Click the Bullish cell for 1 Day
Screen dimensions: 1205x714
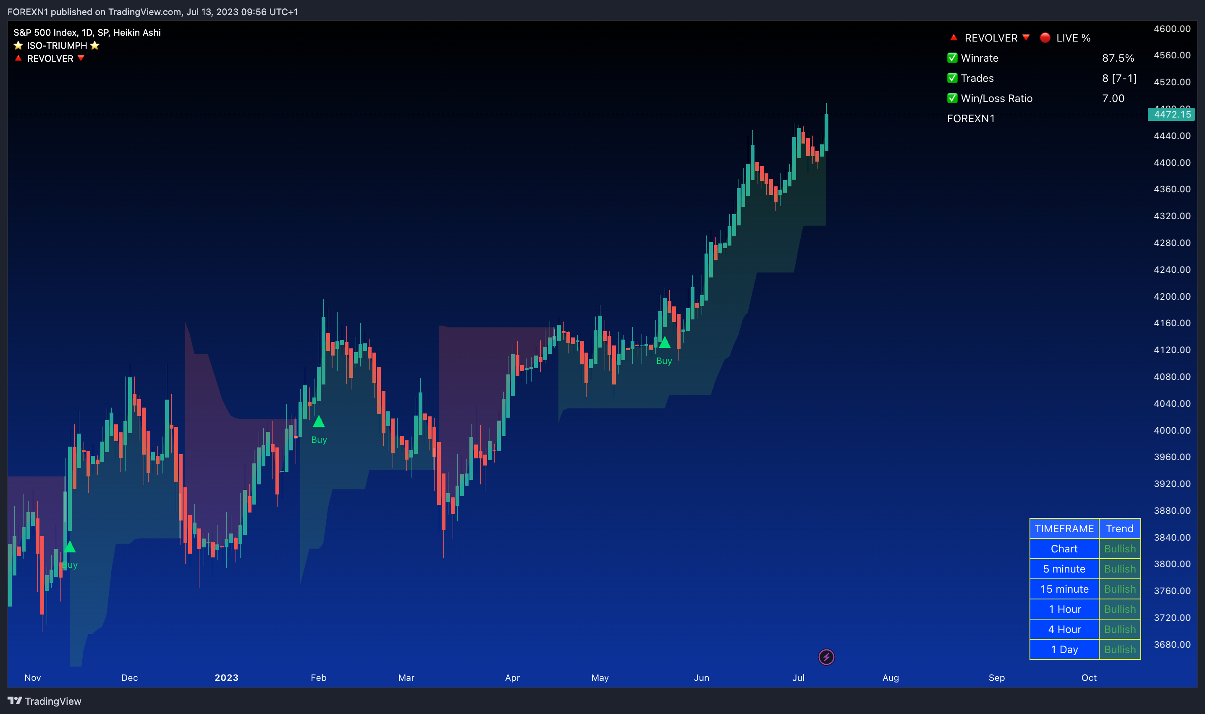coord(1119,649)
